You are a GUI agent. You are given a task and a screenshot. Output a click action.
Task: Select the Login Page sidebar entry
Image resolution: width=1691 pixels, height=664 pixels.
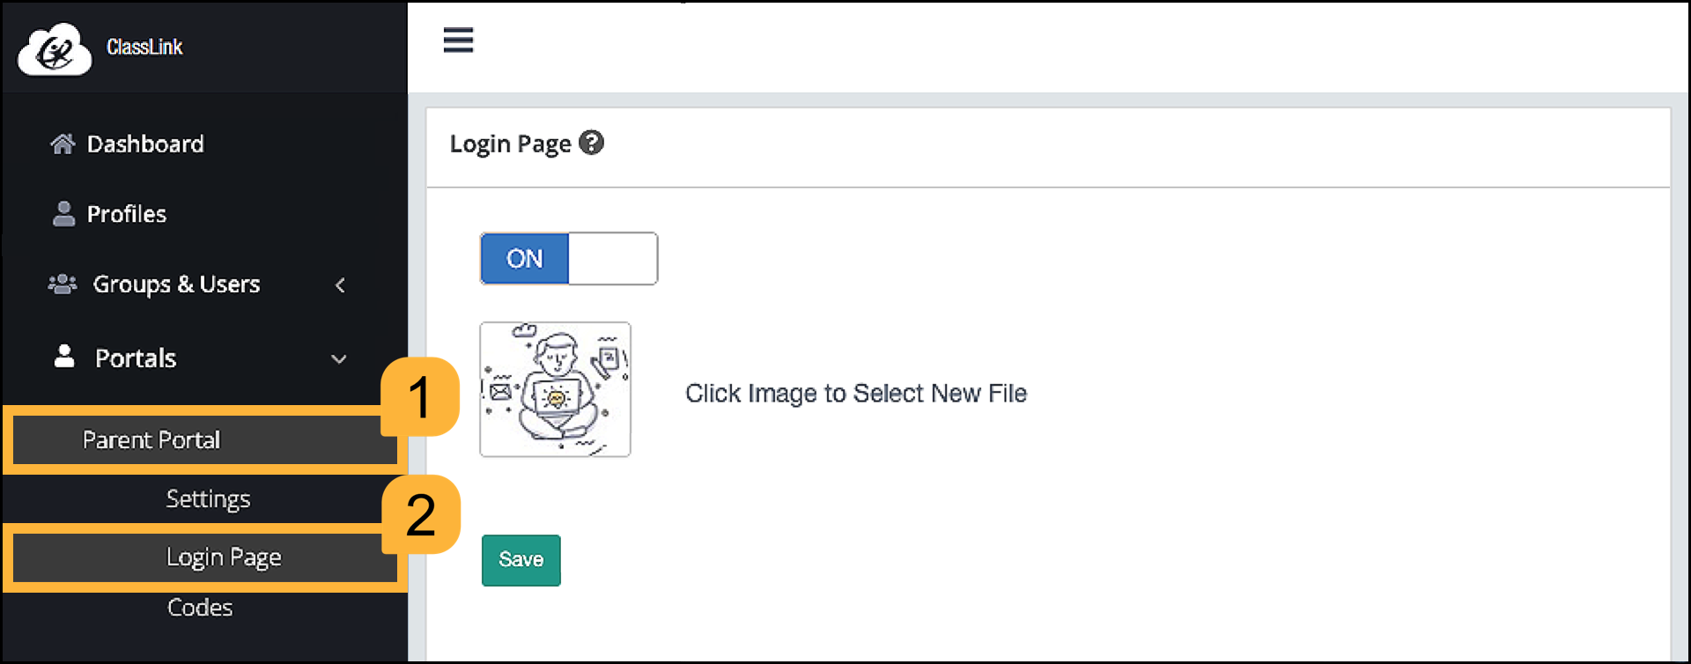(224, 557)
